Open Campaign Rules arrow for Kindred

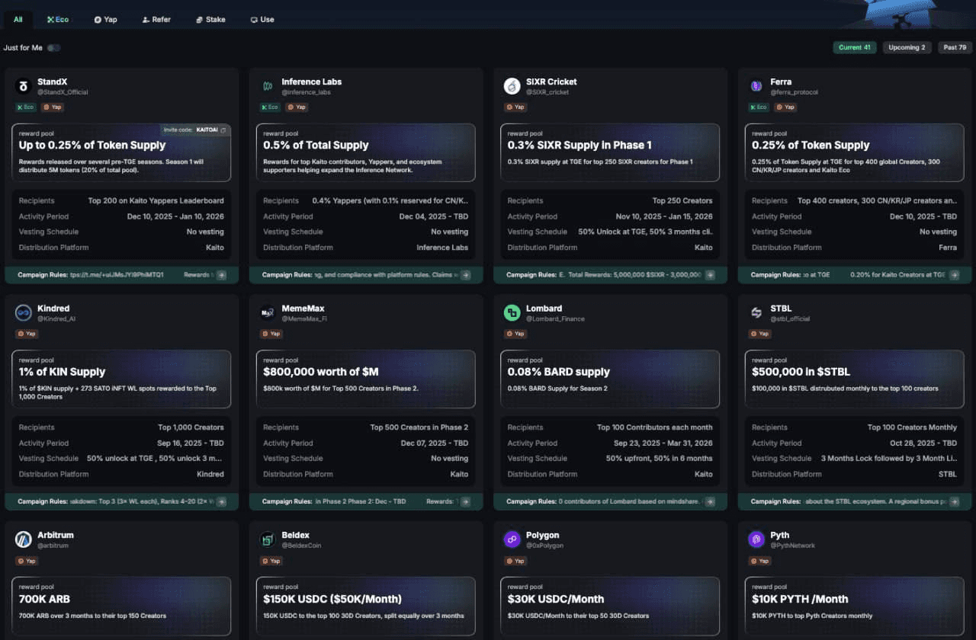tap(221, 501)
